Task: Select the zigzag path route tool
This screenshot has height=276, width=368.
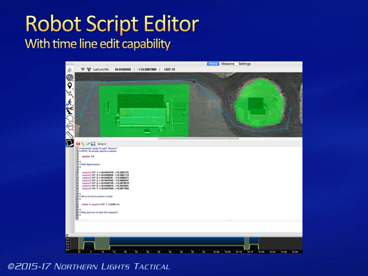Action: pyautogui.click(x=70, y=94)
